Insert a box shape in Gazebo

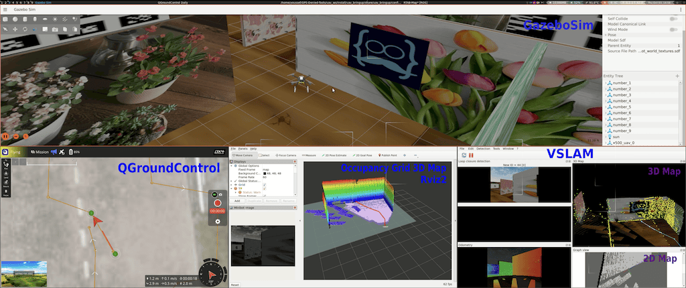(x=5, y=19)
